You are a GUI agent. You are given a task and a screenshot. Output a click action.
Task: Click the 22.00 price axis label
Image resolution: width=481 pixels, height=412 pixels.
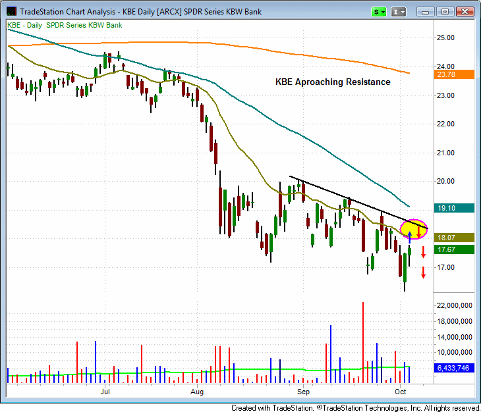pos(445,124)
